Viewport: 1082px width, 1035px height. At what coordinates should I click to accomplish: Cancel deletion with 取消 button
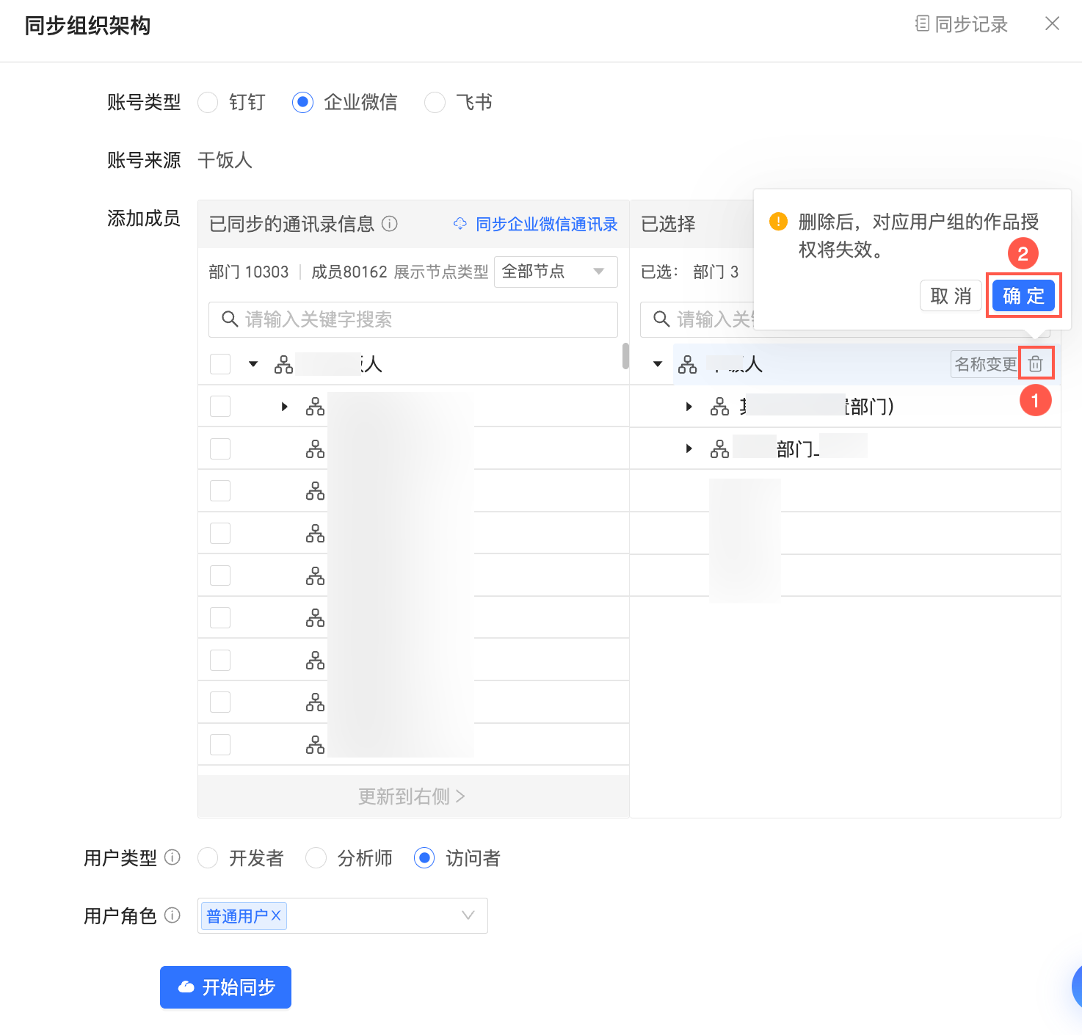[x=951, y=296]
